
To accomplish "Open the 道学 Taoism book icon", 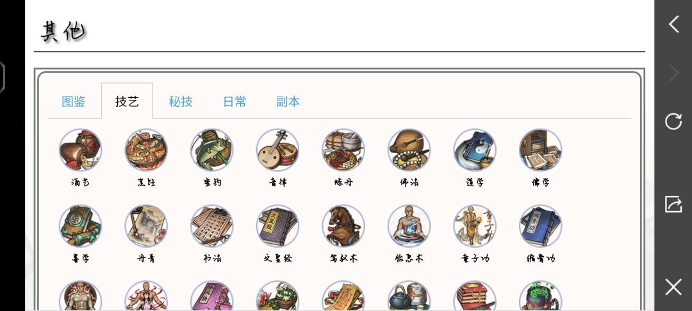I will click(x=475, y=150).
